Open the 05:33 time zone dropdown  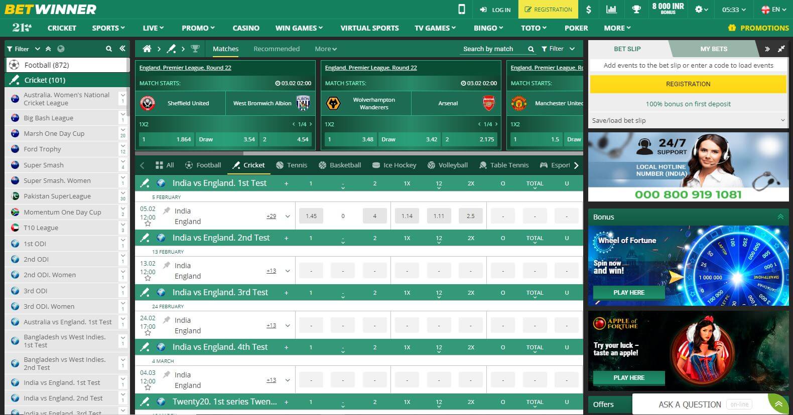click(x=734, y=10)
